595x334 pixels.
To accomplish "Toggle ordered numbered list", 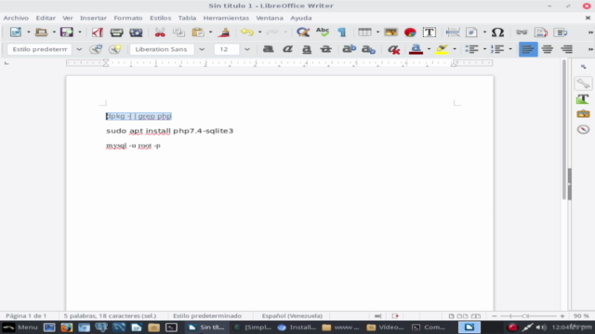I will pyautogui.click(x=497, y=49).
